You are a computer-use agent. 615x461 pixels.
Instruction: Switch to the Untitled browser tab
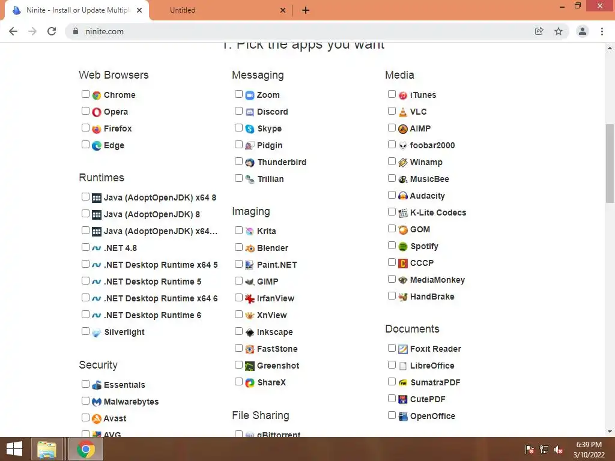pos(221,10)
